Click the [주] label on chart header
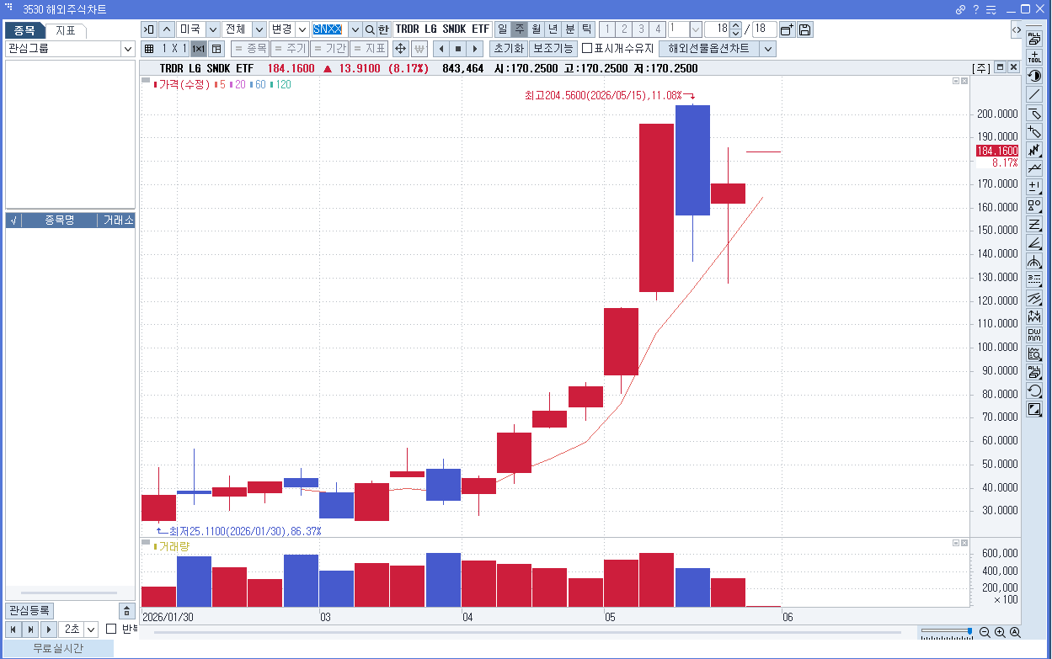Screen dimensions: 1052x659 tap(981, 68)
